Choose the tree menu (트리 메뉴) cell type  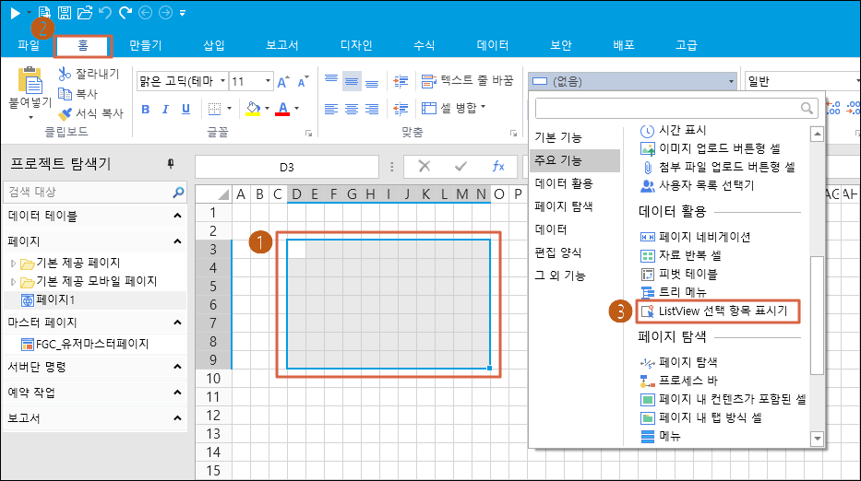(x=648, y=291)
